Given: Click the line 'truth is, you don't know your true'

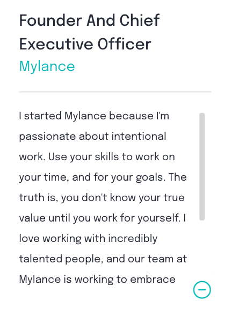Looking at the screenshot, I should [102, 198].
